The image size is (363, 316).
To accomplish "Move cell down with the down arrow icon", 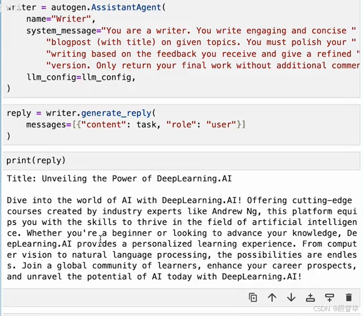I will [291, 297].
